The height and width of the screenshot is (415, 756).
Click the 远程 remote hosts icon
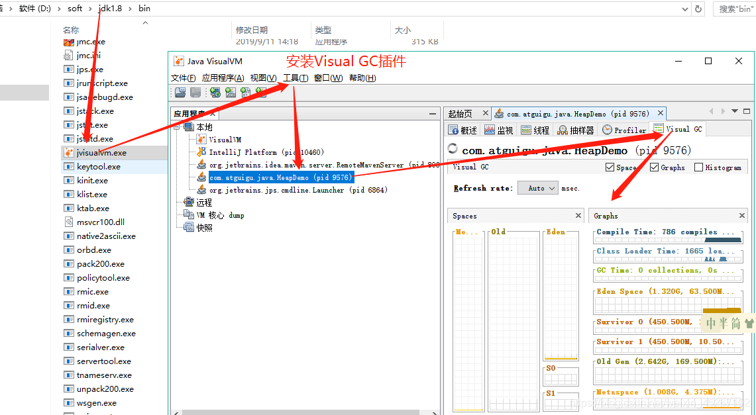[189, 202]
